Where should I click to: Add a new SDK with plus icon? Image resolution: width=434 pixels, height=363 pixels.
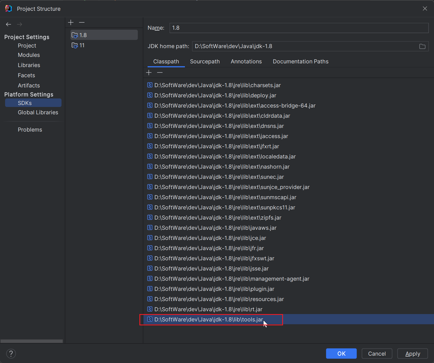pos(71,22)
